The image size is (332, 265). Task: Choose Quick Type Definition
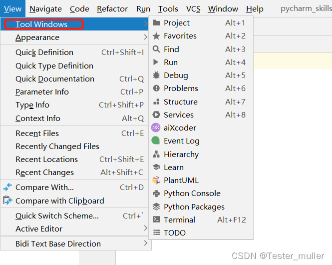pos(74,65)
